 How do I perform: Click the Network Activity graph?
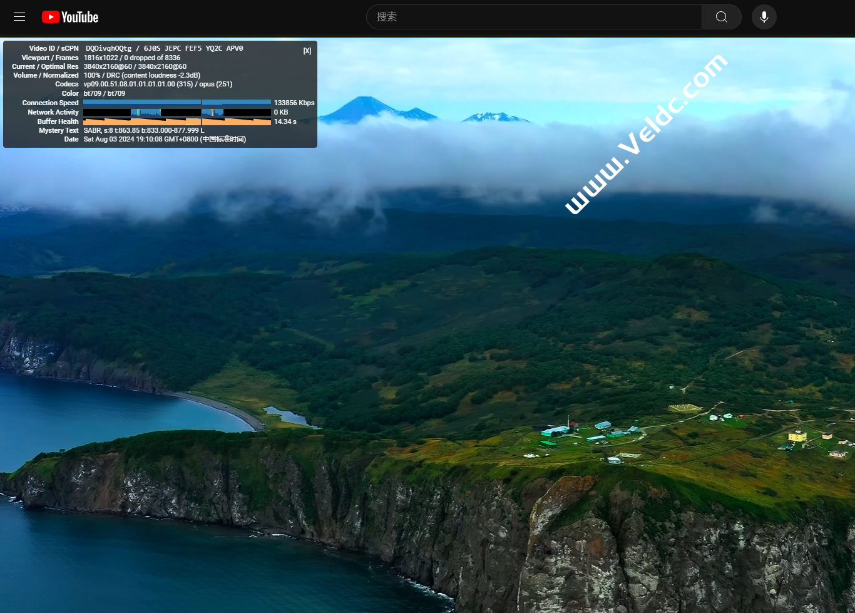tap(177, 112)
